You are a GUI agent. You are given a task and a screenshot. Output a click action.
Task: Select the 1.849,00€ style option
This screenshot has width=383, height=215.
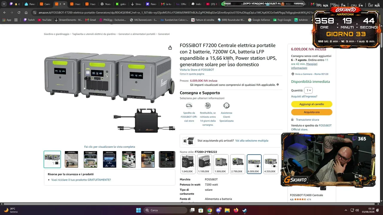coord(188,164)
